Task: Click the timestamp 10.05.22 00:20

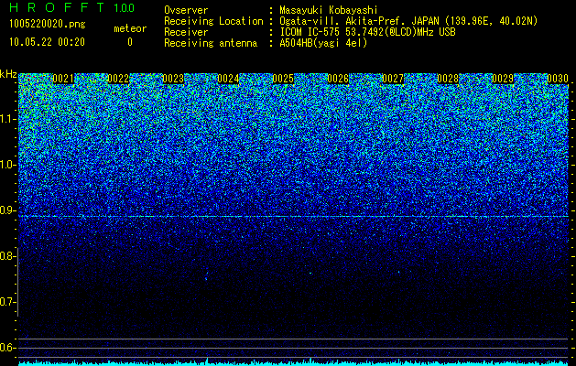Action: coord(47,42)
